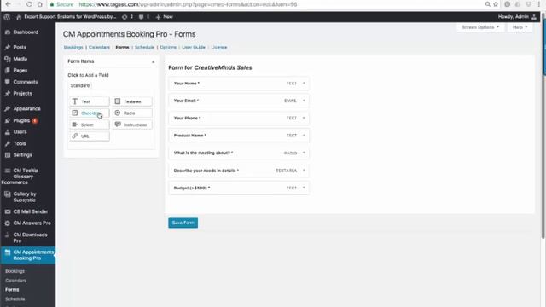The width and height of the screenshot is (546, 307).
Task: Visit site via home icon in admin bar
Action: [19, 17]
